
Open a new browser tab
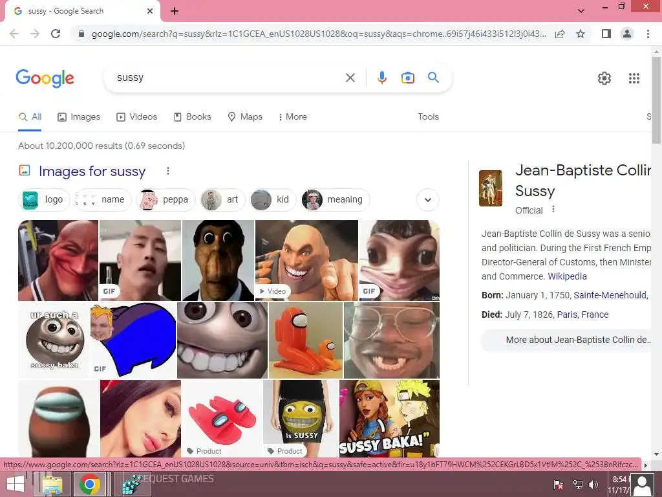[x=175, y=11]
